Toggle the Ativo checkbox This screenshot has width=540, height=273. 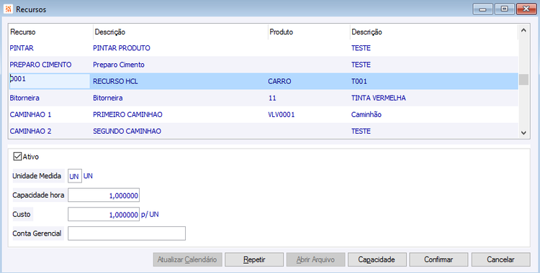17,157
